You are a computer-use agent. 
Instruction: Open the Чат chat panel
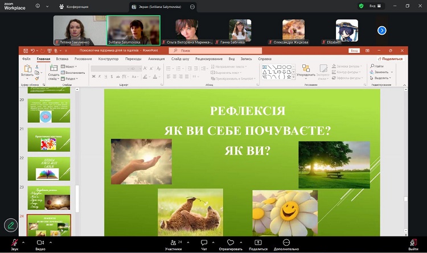tap(204, 243)
